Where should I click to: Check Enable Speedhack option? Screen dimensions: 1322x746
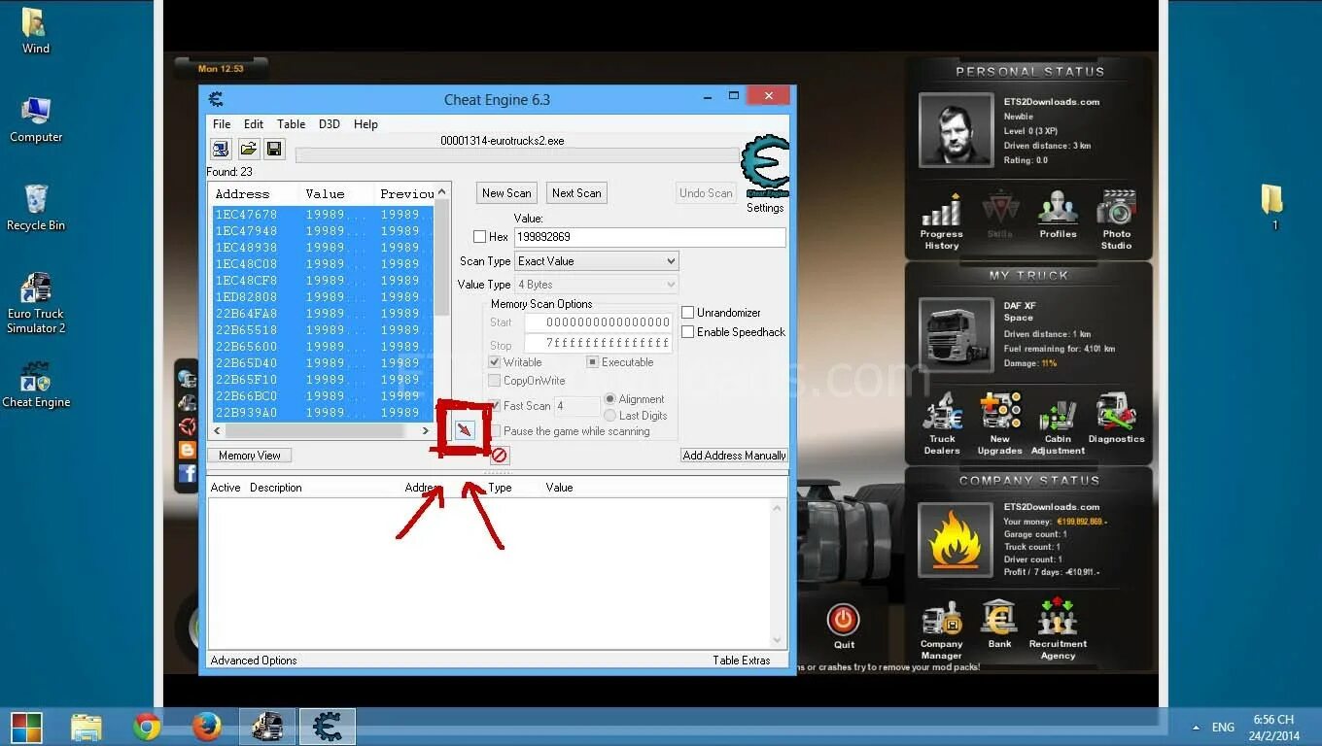pos(688,331)
